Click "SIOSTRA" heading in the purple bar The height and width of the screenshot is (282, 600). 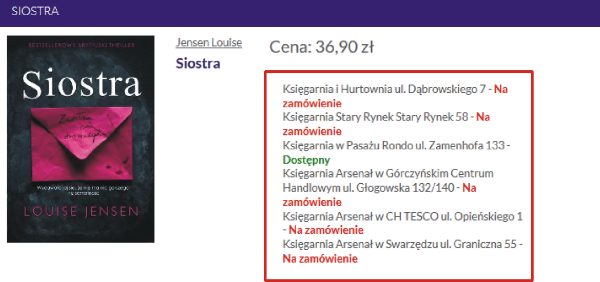pos(35,11)
